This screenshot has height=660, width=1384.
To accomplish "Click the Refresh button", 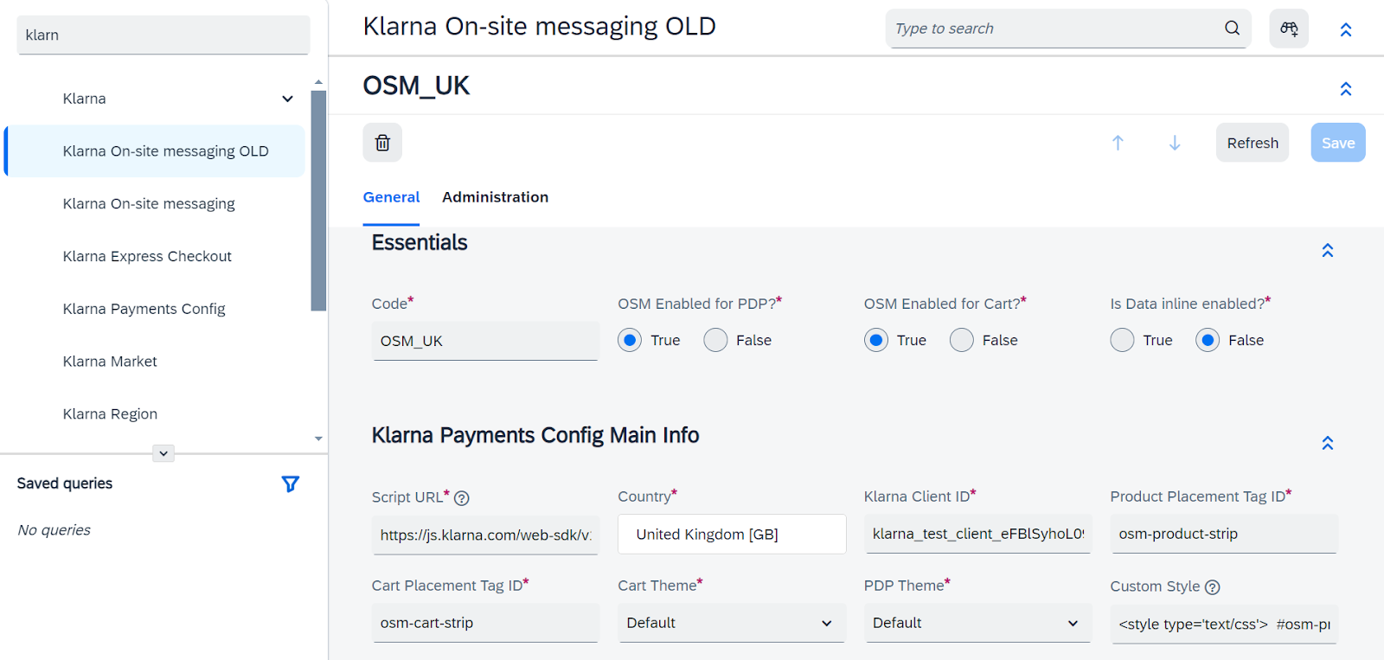I will pyautogui.click(x=1253, y=143).
